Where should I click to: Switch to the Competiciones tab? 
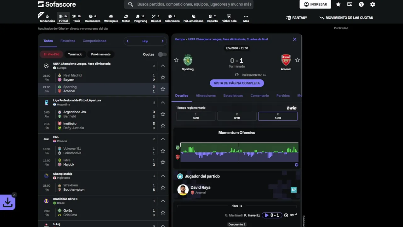94,41
